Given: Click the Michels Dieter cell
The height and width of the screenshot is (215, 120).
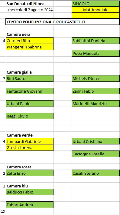Looking at the screenshot, I should click(x=96, y=78).
